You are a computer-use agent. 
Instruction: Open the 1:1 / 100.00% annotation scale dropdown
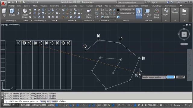pos(151,105)
